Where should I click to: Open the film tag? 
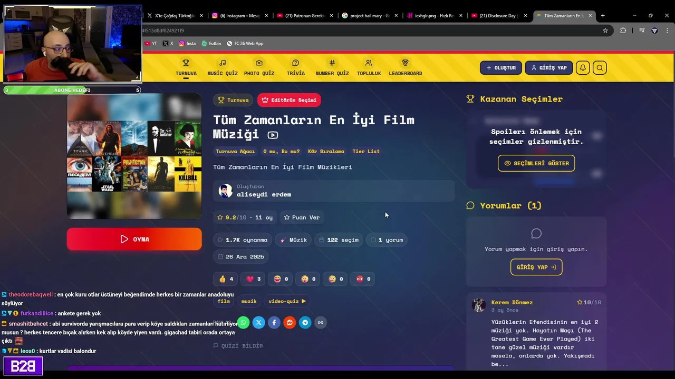click(x=224, y=301)
